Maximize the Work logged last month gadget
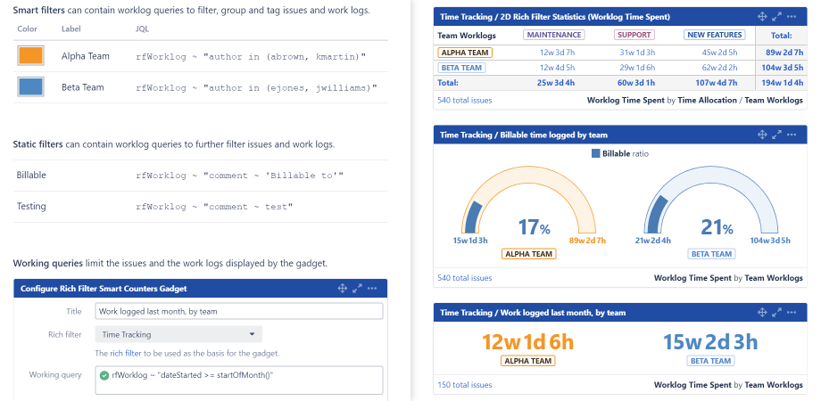 [x=777, y=313]
